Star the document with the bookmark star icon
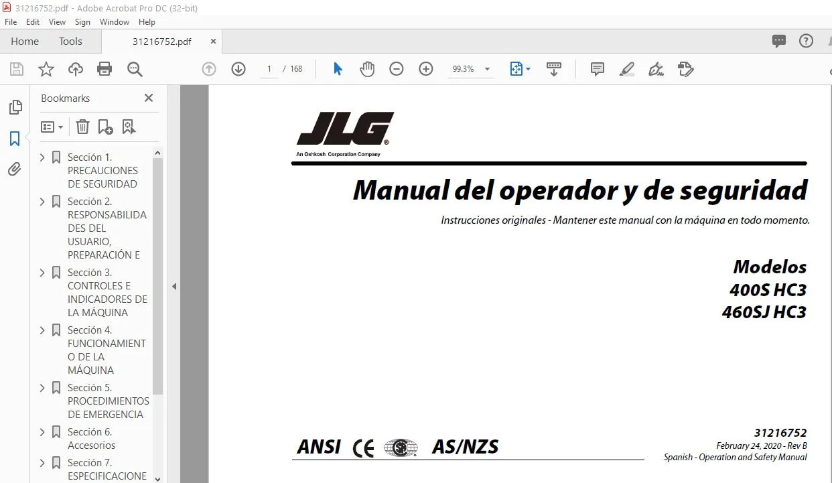Screen dimensions: 832x483 point(46,69)
